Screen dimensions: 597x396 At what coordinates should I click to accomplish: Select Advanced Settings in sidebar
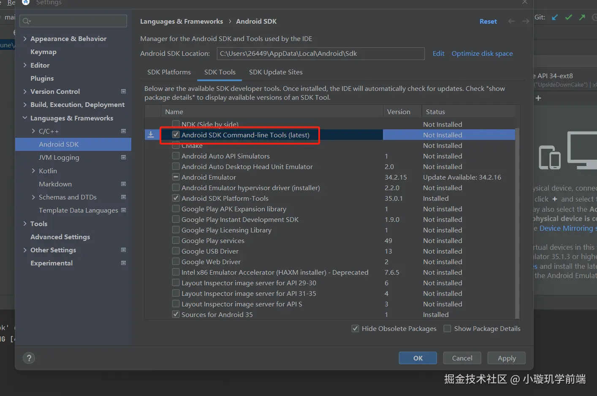(60, 237)
